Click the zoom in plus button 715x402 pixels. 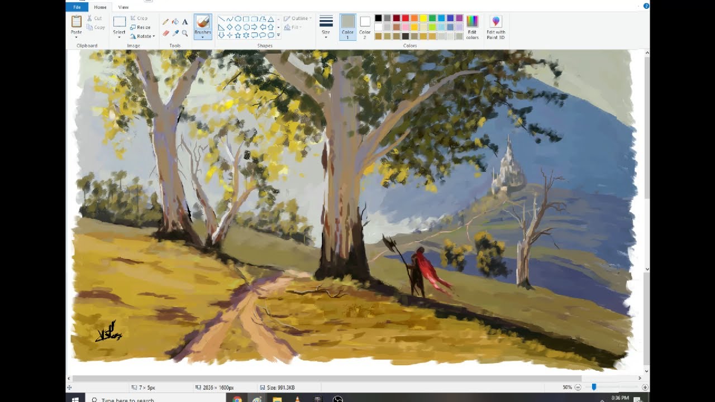pyautogui.click(x=645, y=387)
